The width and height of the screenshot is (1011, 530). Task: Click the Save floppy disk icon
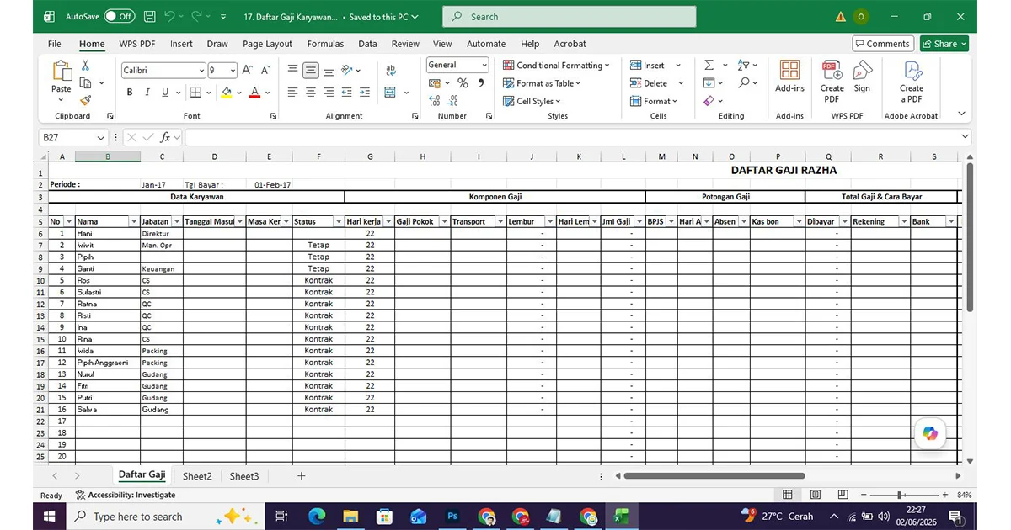click(x=149, y=17)
